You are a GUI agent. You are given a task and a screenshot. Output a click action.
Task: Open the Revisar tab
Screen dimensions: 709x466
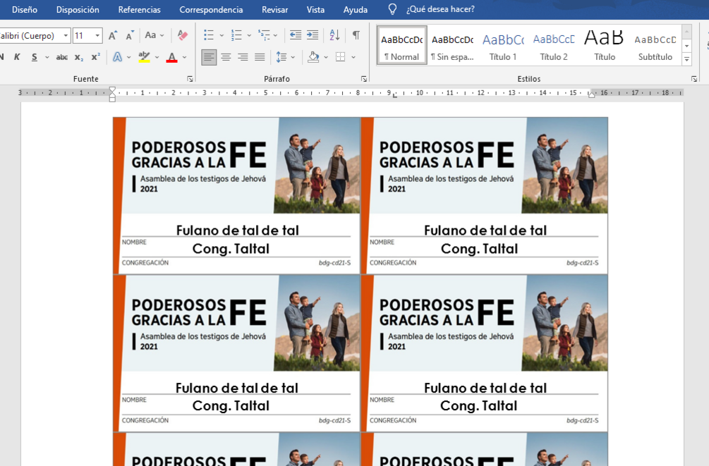(x=274, y=9)
